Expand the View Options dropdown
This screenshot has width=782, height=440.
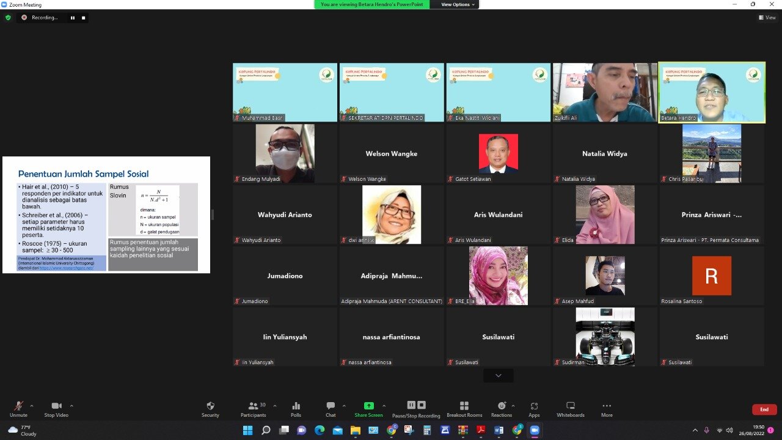point(458,4)
